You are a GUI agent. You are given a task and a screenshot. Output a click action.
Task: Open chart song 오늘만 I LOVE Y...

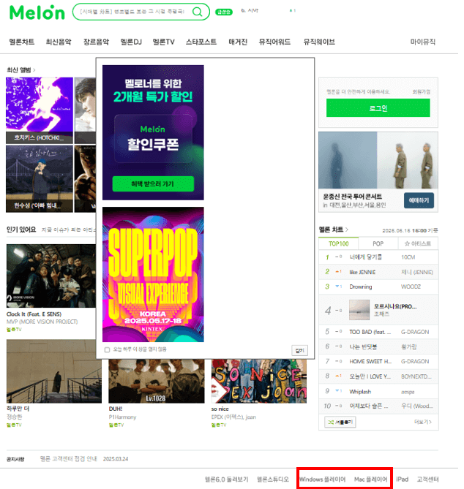370,376
